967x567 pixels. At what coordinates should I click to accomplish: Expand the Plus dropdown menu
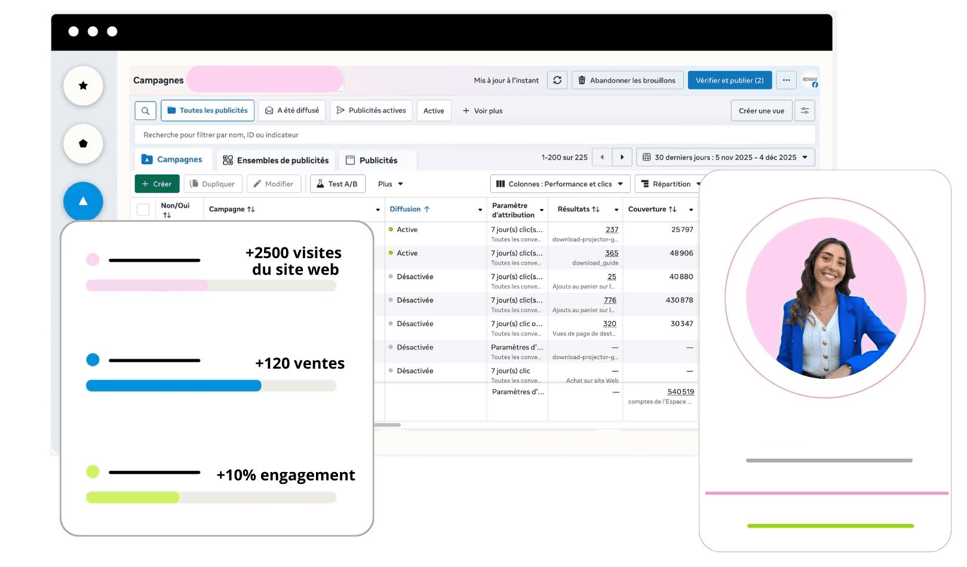[391, 184]
